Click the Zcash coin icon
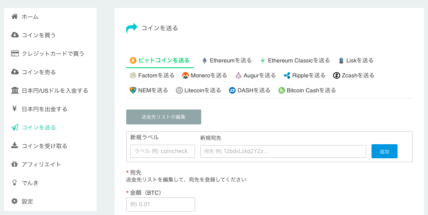The width and height of the screenshot is (428, 215). [x=337, y=76]
